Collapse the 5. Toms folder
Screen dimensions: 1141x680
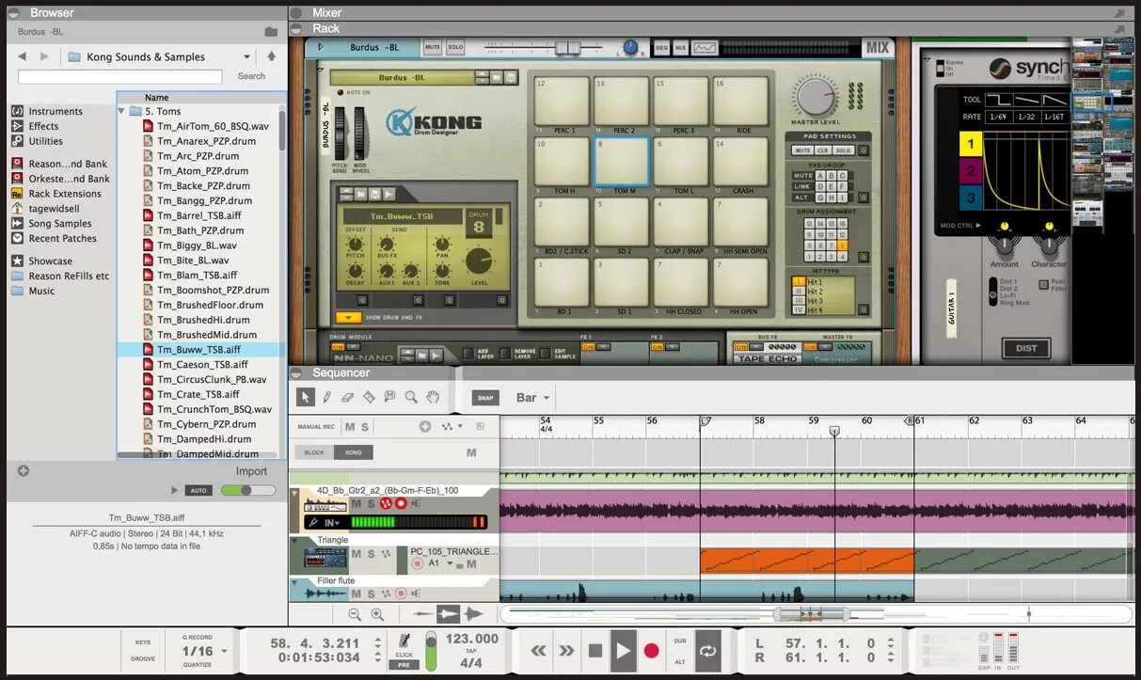tap(121, 111)
